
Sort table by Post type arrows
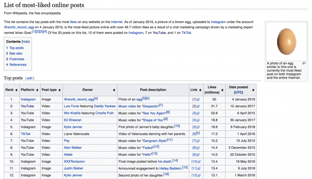click(x=60, y=90)
